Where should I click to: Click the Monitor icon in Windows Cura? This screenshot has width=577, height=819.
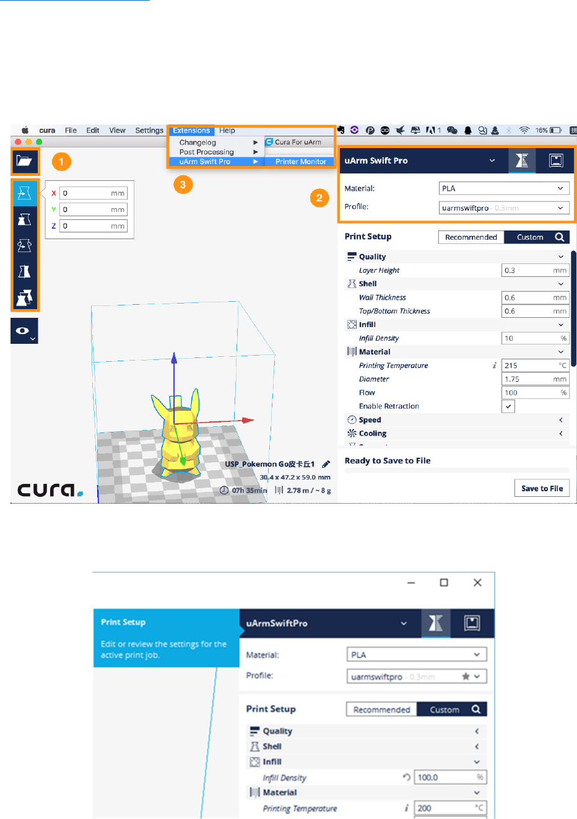pyautogui.click(x=472, y=623)
